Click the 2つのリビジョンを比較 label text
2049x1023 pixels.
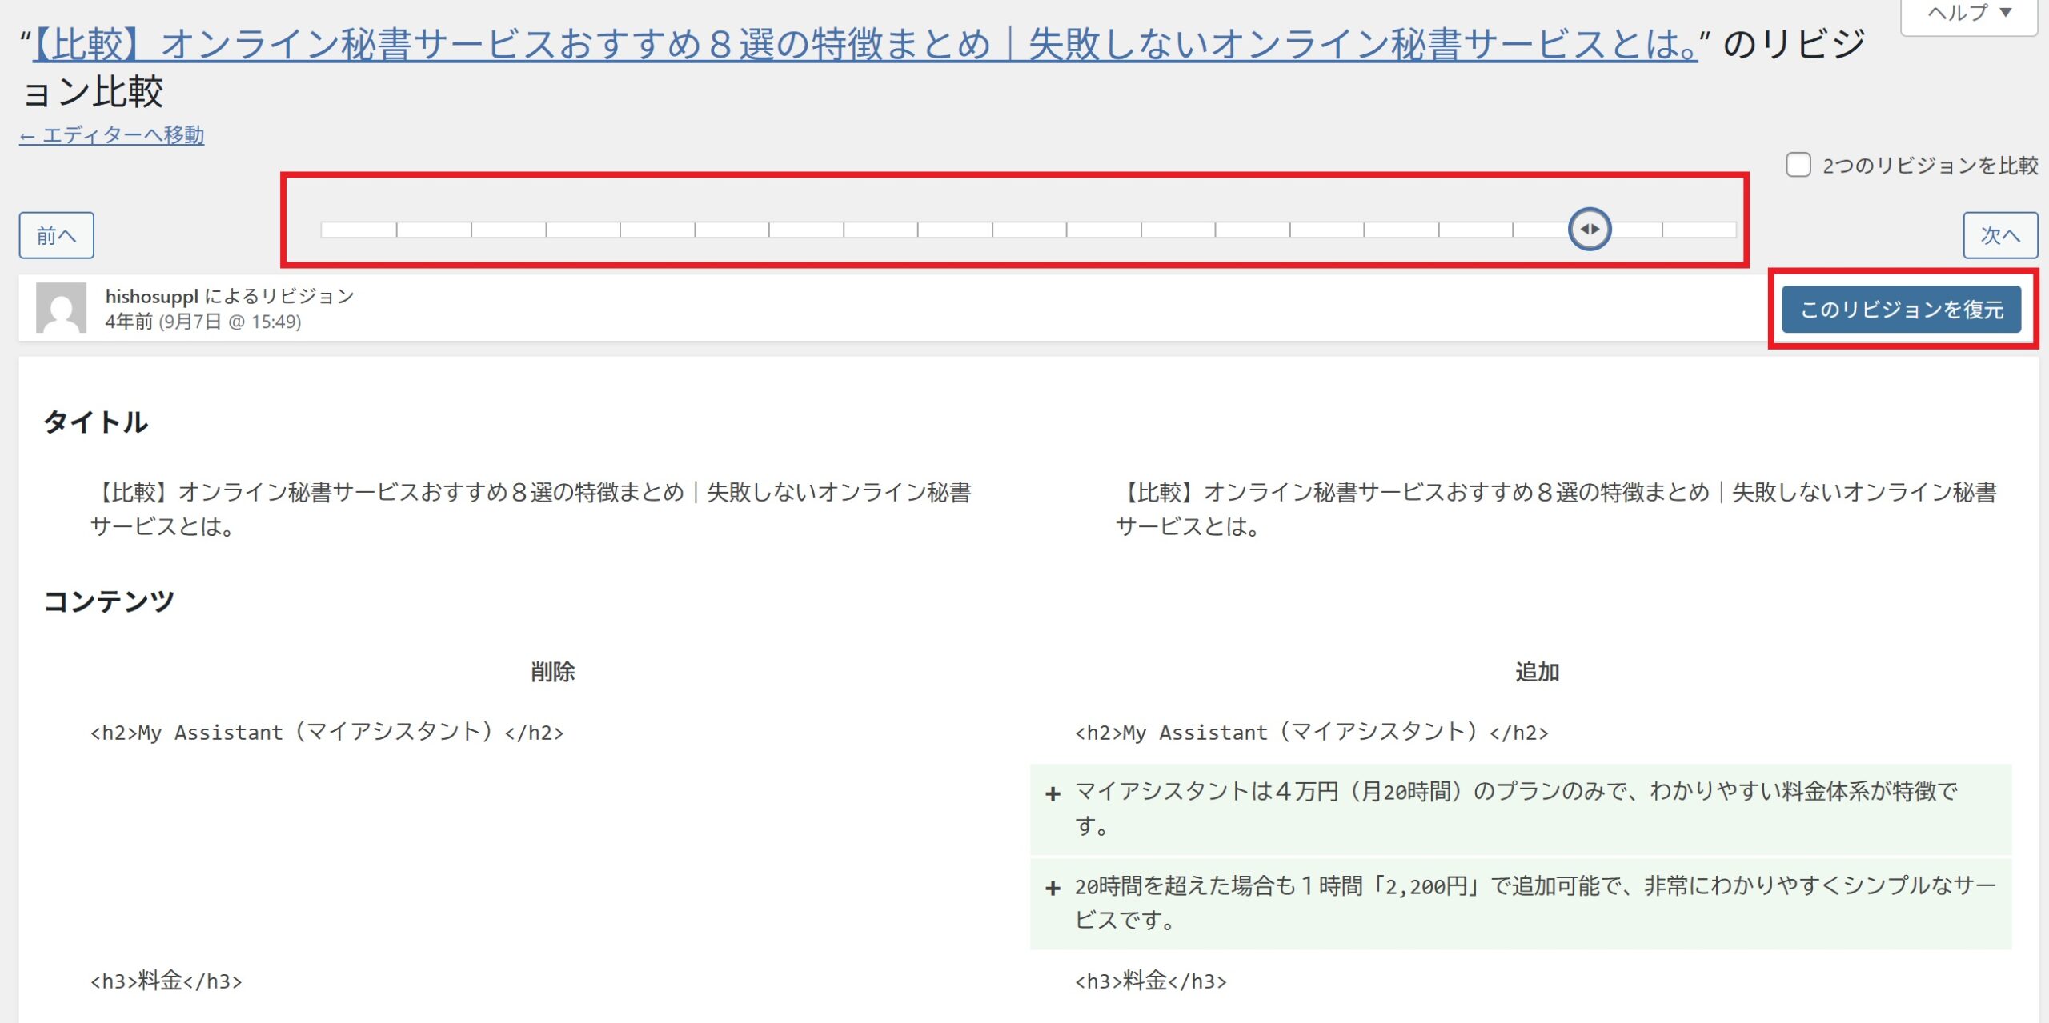[1929, 166]
